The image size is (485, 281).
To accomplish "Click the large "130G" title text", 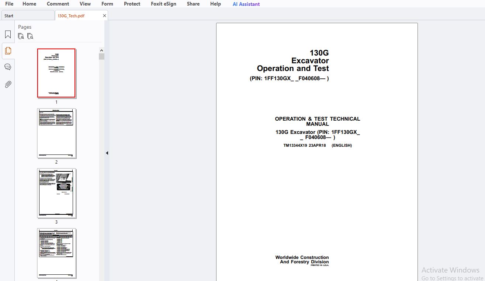I will pos(319,53).
